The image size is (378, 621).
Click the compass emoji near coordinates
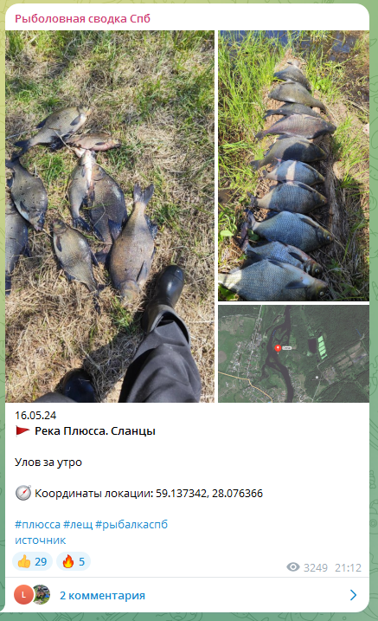(x=23, y=493)
